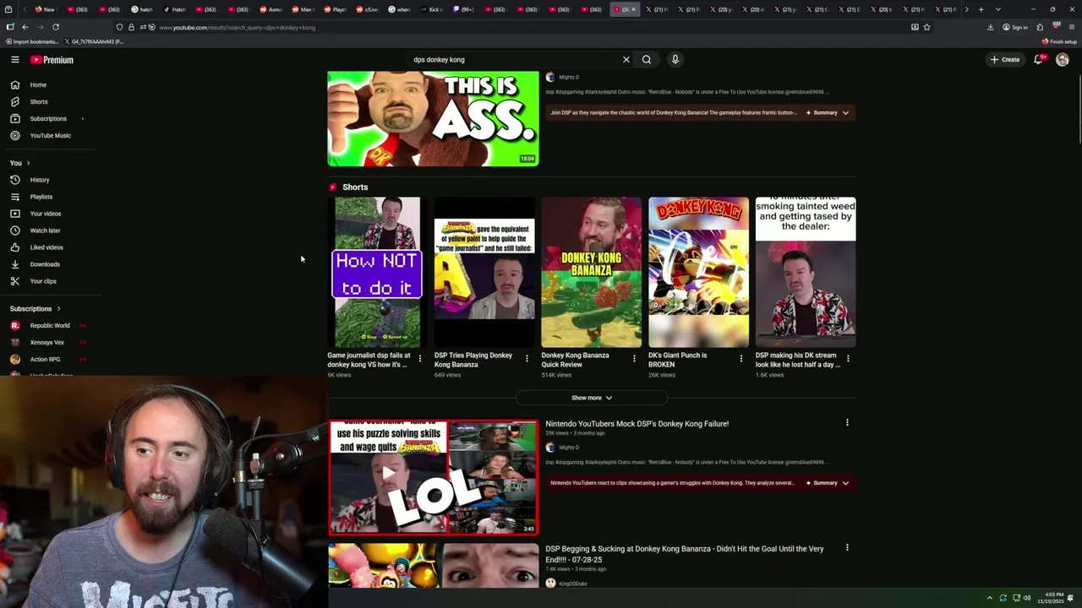Play the LOL Nintendo YouTubers thumbnail
Screen dimensions: 1082x608
pos(433,477)
